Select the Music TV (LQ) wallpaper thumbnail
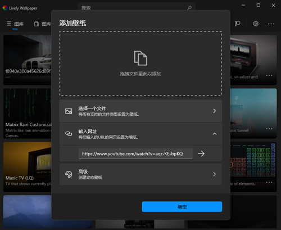 pos(28,167)
